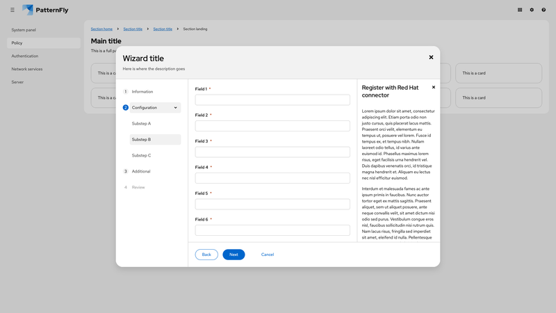The width and height of the screenshot is (556, 313).
Task: Open System panel in the sidebar
Action: pos(24,30)
